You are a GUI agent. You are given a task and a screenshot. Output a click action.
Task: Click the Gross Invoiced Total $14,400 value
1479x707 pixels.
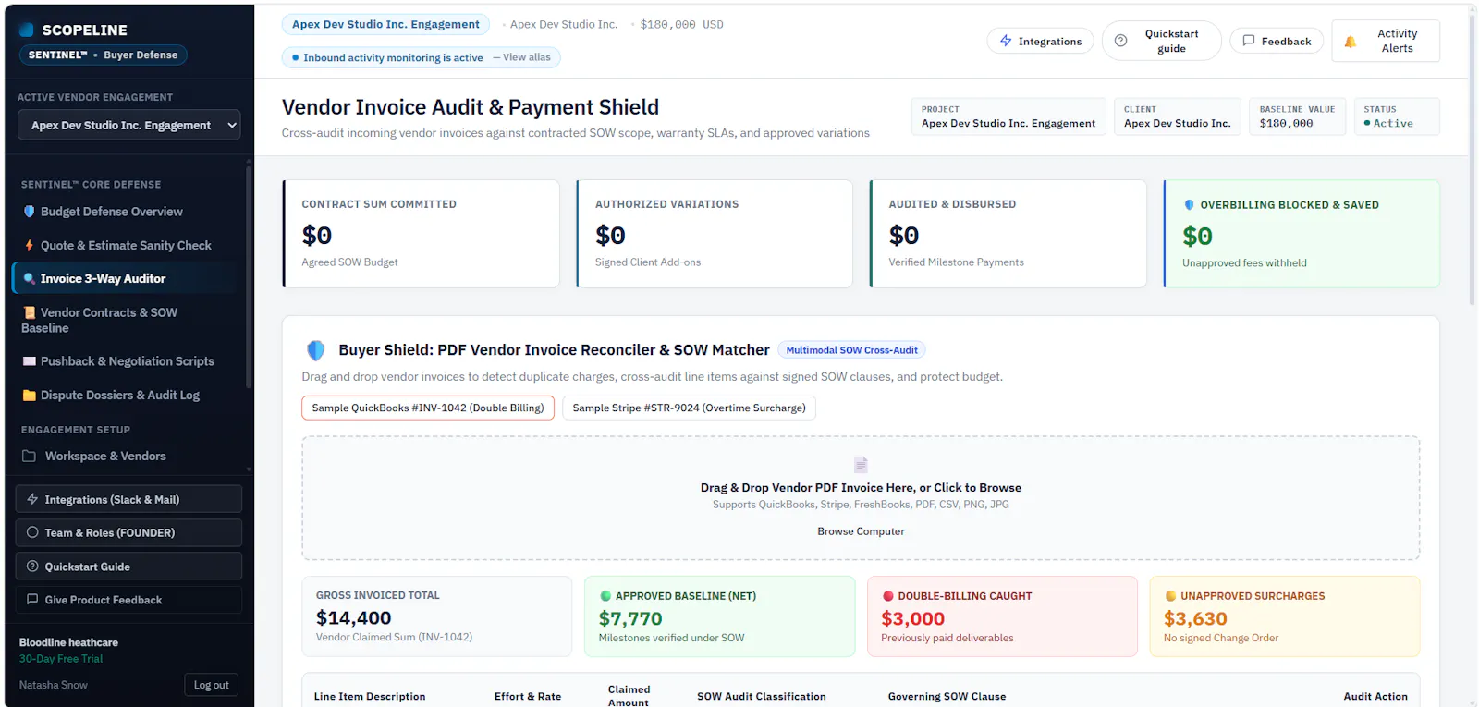pos(353,617)
